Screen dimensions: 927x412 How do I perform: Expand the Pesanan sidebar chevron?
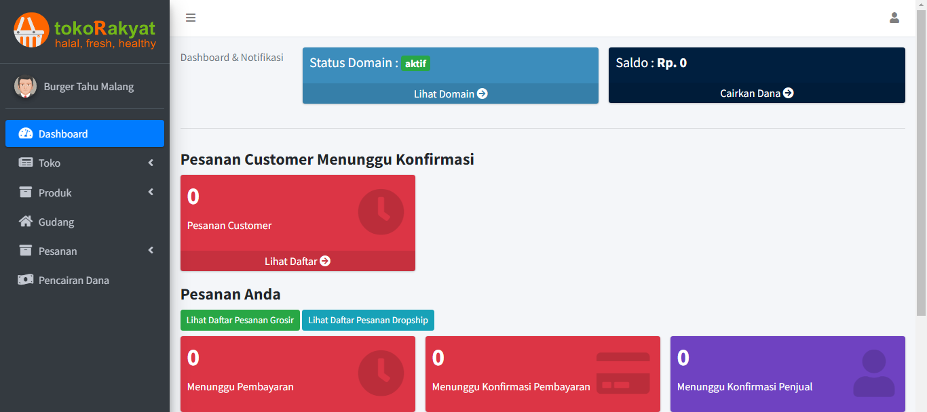click(x=151, y=251)
